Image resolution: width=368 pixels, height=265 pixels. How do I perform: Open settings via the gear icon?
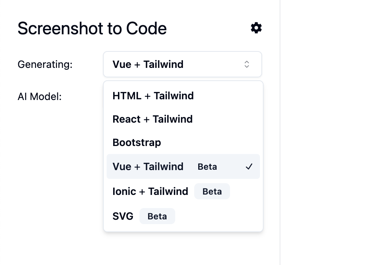(256, 28)
